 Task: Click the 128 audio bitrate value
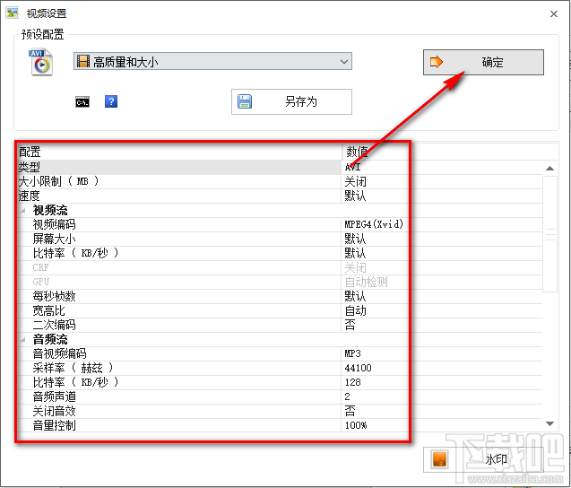tap(352, 382)
